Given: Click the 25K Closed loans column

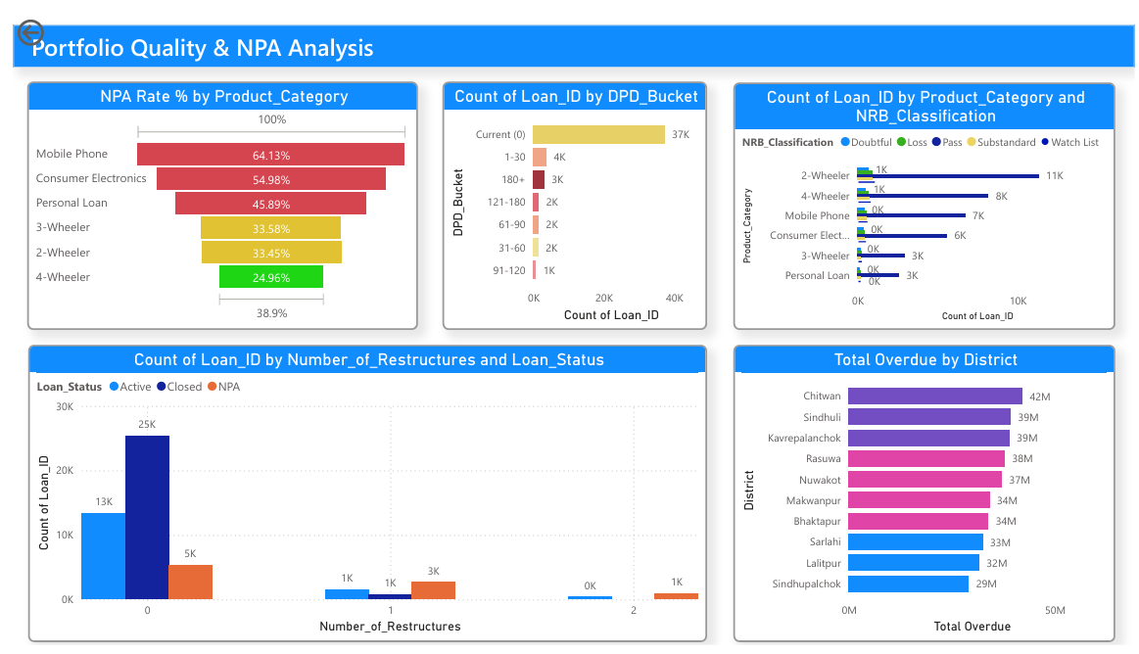Looking at the screenshot, I should (147, 518).
